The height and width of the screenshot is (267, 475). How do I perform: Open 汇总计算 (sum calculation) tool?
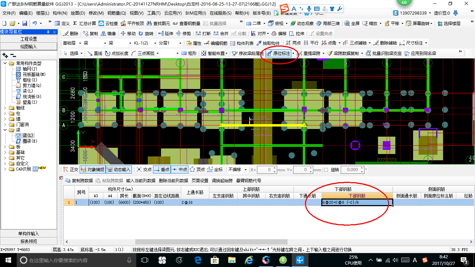tap(84, 23)
